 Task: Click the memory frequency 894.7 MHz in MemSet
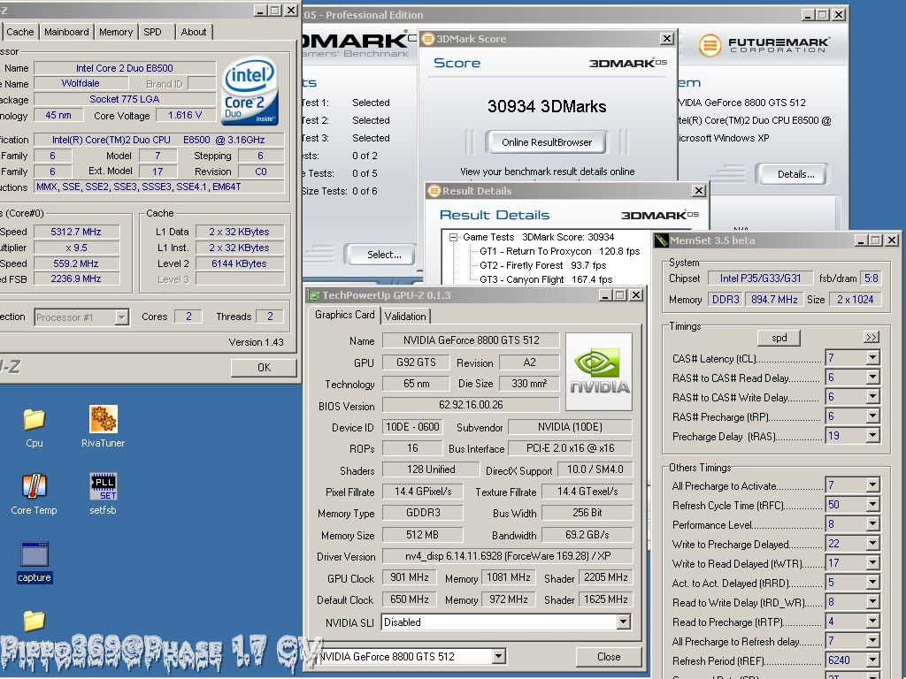(x=774, y=299)
